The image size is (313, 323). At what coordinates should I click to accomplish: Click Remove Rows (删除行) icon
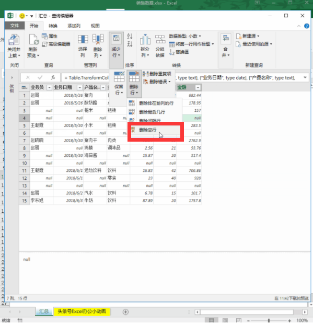pyautogui.click(x=134, y=77)
